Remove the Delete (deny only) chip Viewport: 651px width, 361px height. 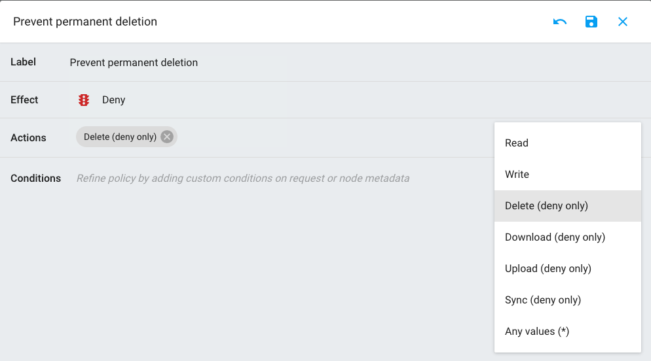[167, 137]
